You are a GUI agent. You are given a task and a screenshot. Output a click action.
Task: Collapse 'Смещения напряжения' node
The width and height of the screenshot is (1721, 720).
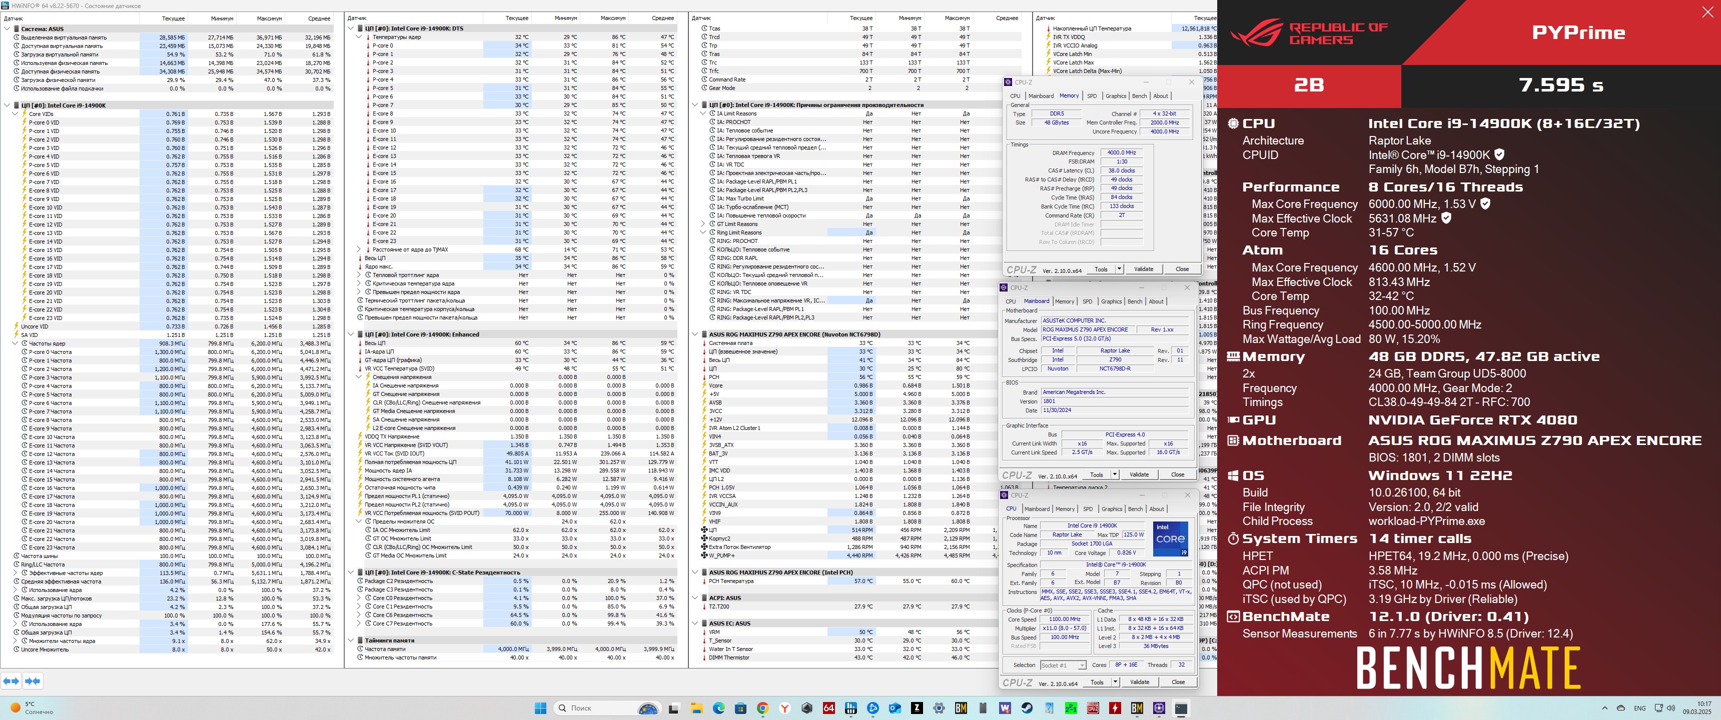[359, 376]
